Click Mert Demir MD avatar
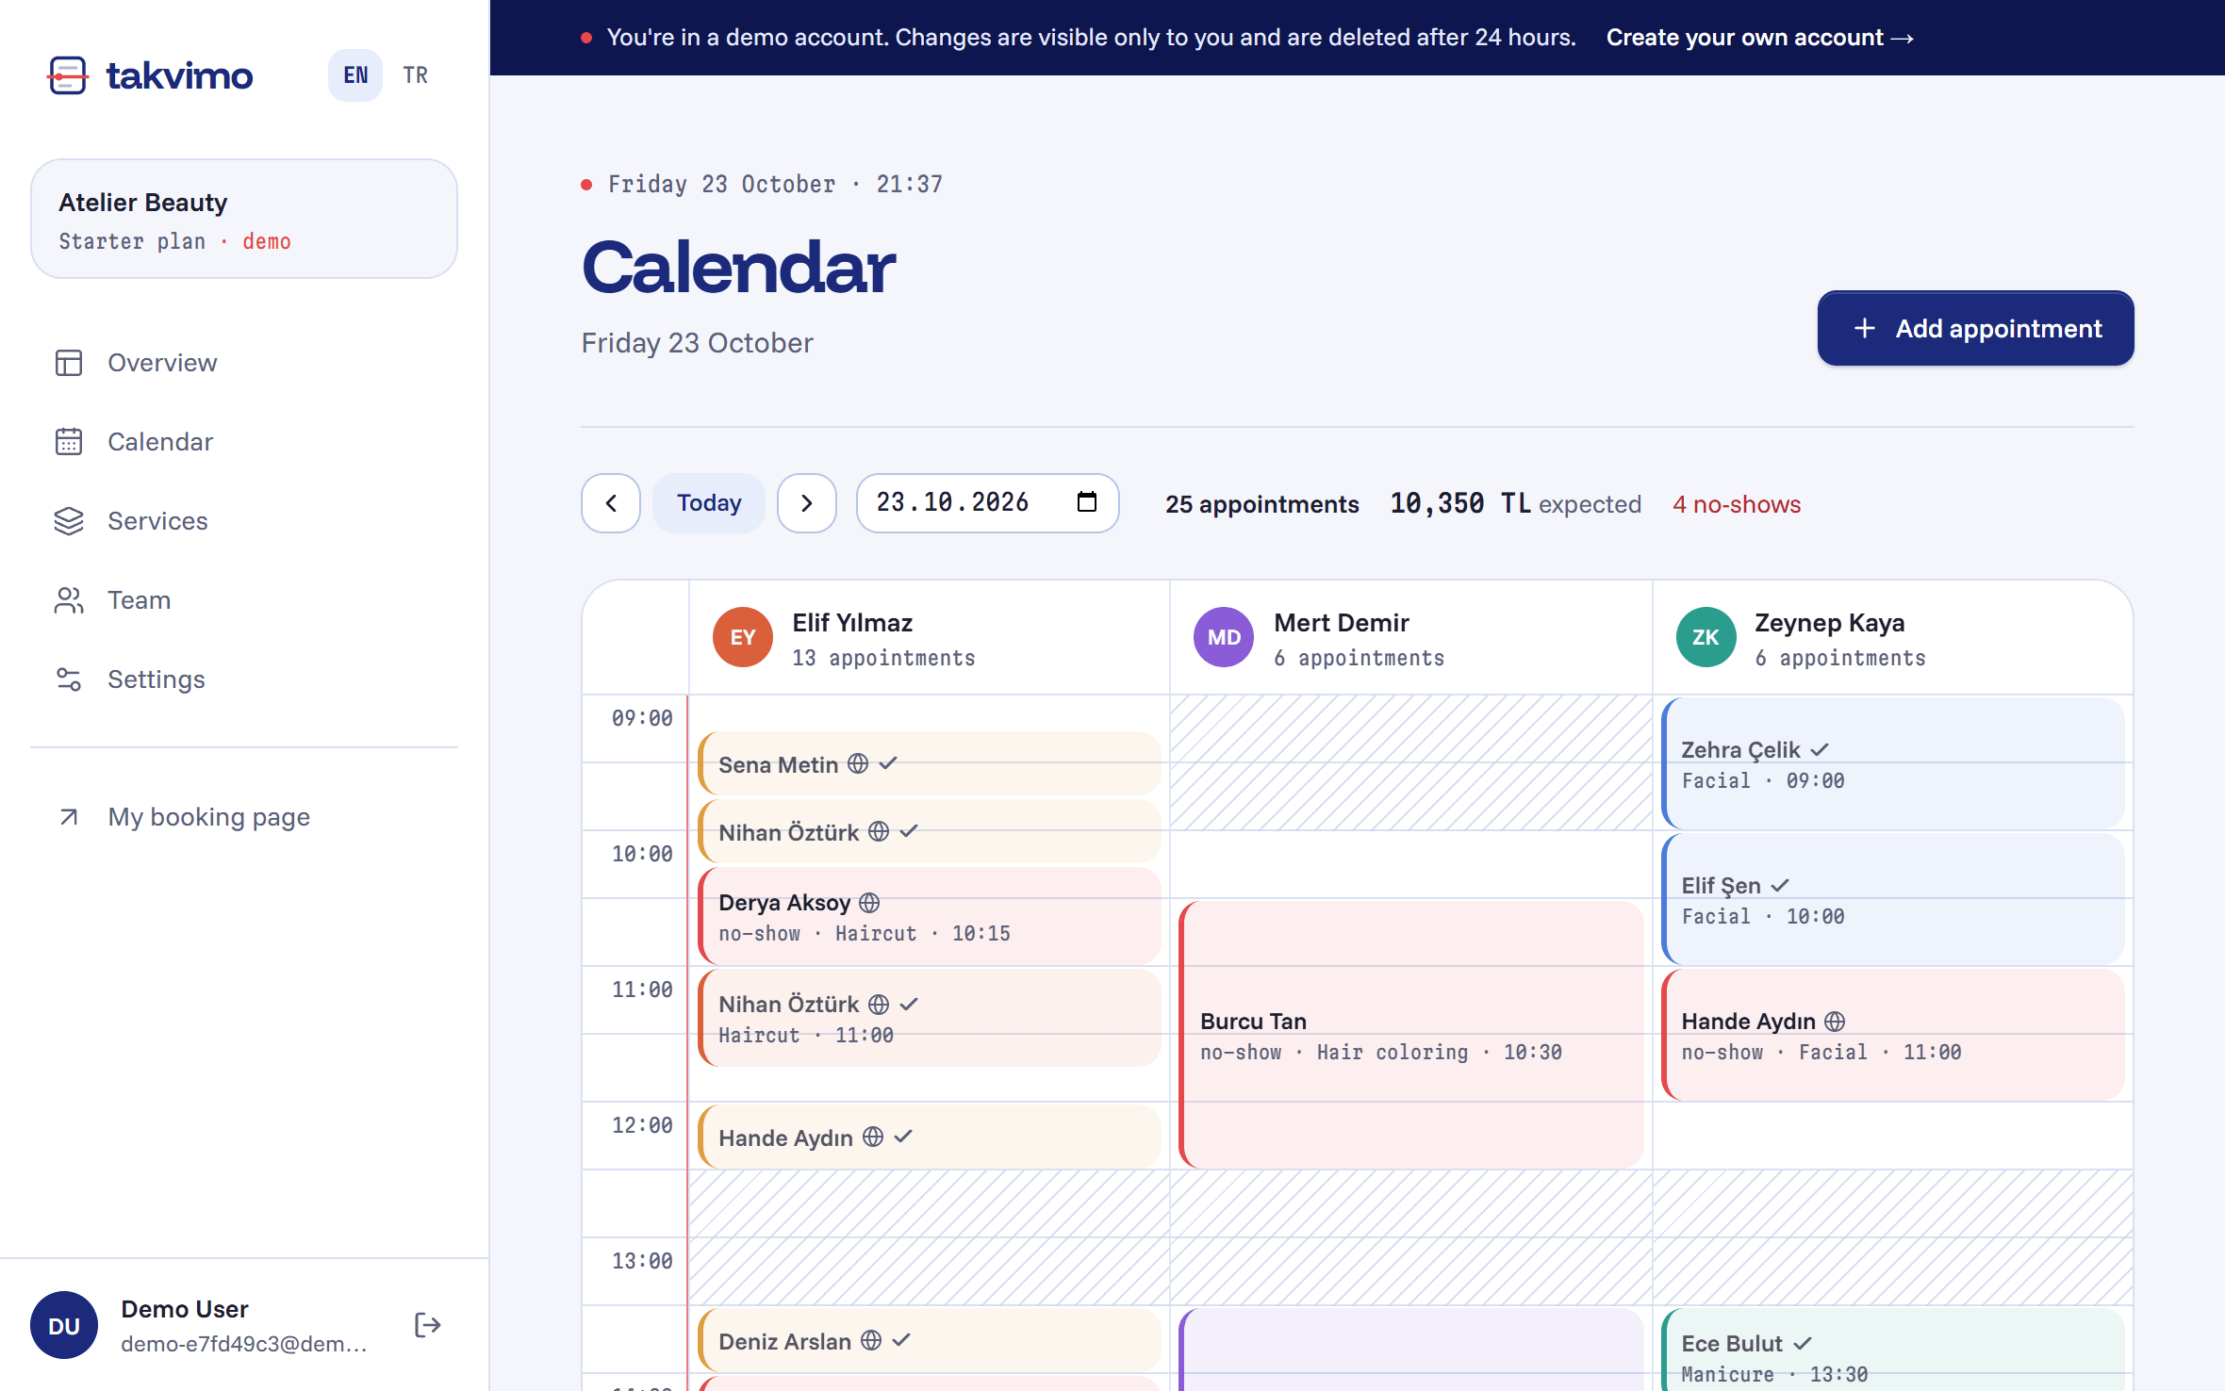Screen dimensions: 2225x1391 [x=1224, y=637]
